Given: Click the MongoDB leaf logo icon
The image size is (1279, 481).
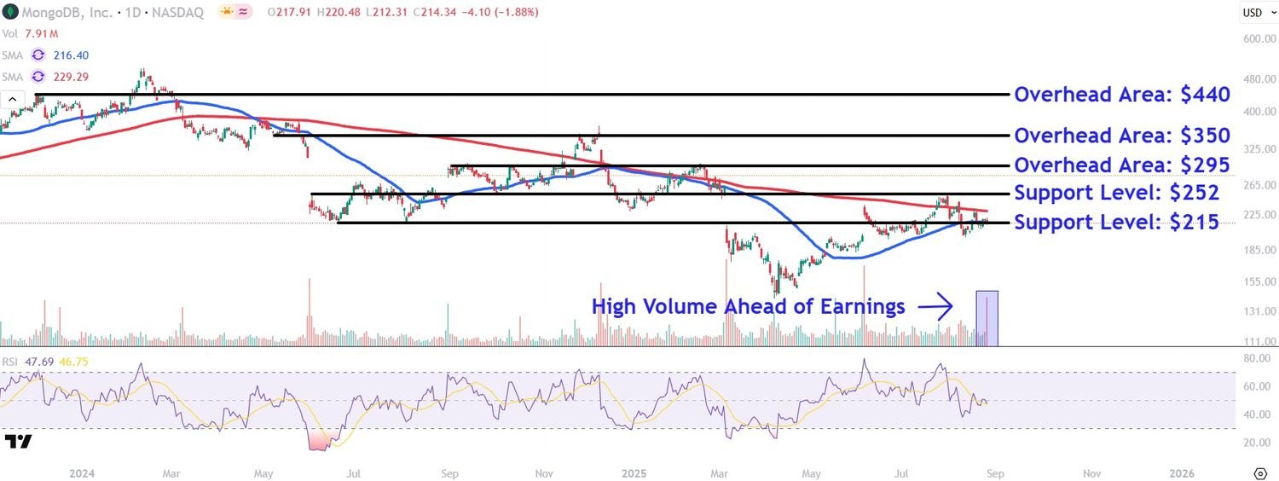Looking at the screenshot, I should 9,12.
